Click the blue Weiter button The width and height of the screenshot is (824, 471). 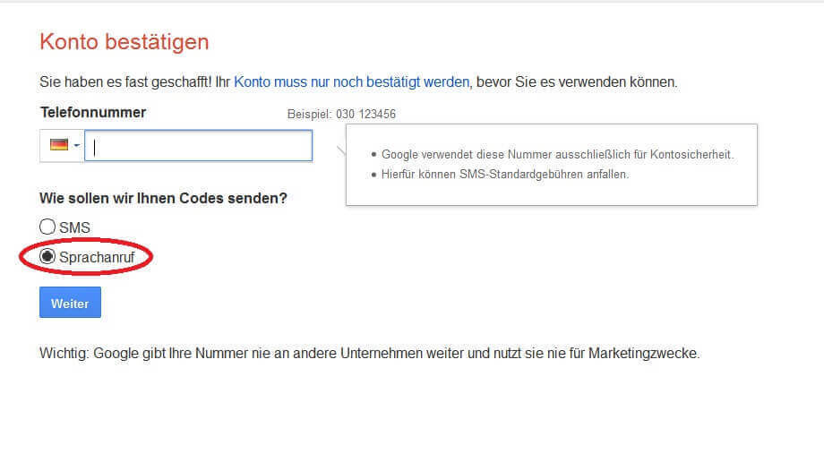click(x=70, y=303)
